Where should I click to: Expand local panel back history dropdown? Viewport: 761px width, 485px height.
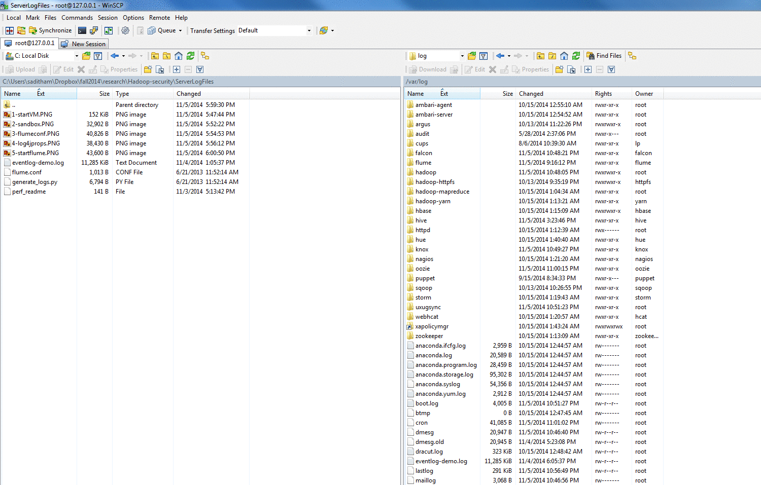(123, 56)
